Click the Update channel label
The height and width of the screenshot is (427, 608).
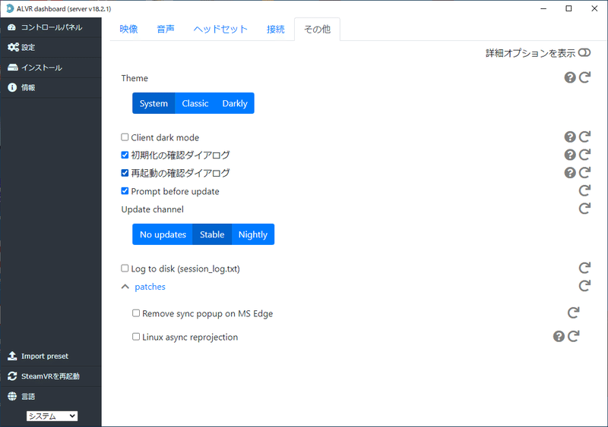153,209
